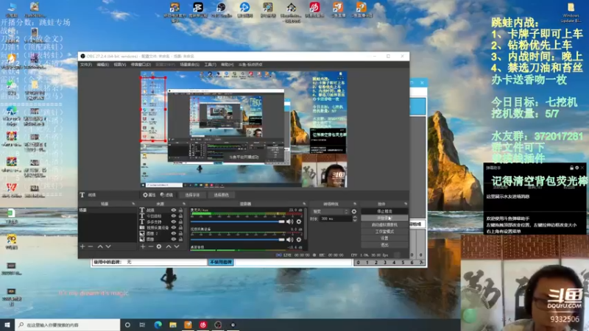Increase transition duration with up arrow

[x=355, y=217]
